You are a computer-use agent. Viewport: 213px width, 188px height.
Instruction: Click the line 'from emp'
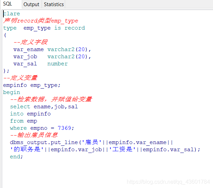click(x=24, y=121)
